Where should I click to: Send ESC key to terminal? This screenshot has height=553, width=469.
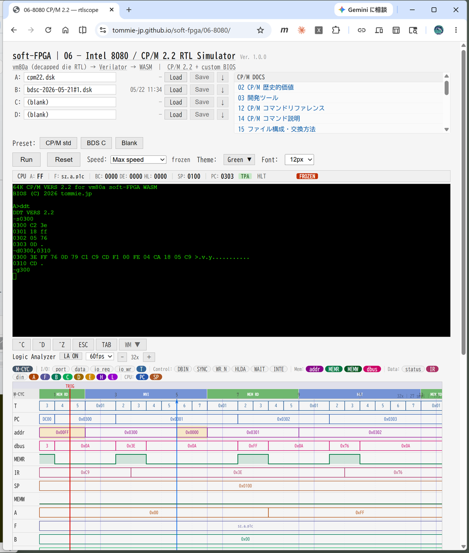83,345
